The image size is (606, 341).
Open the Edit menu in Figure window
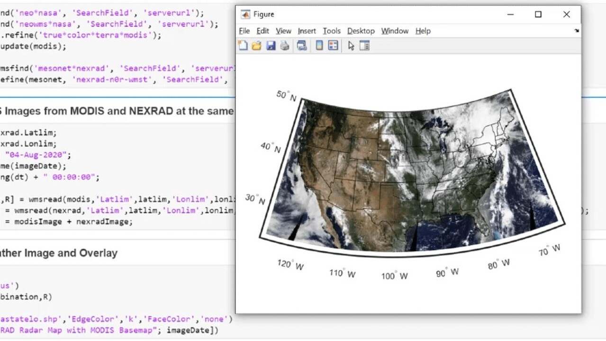click(262, 31)
